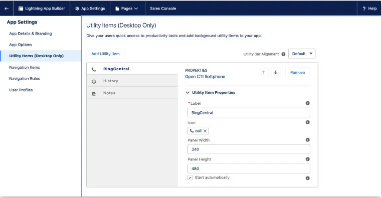
Task: Click the Panel Height input field
Action: [249, 168]
